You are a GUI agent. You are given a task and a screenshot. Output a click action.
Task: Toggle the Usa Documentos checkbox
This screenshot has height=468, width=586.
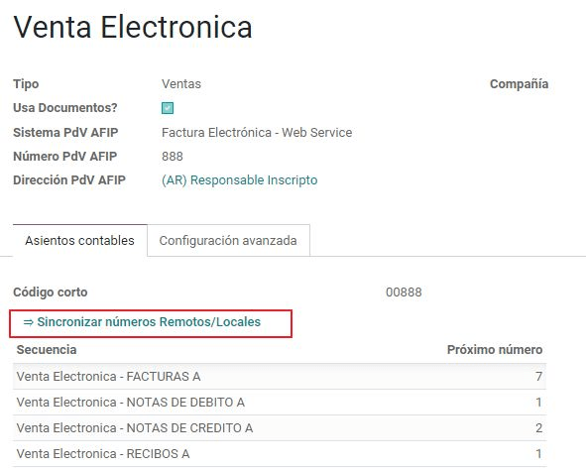[x=168, y=108]
